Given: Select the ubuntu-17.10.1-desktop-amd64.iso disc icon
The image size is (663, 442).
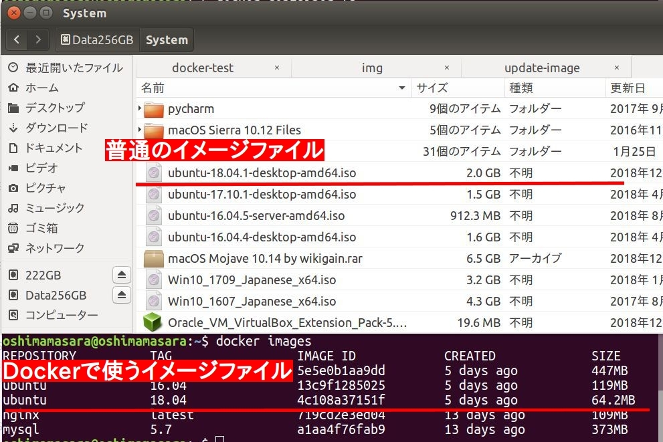Looking at the screenshot, I should pyautogui.click(x=154, y=195).
